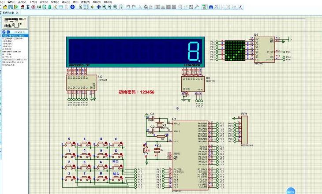Open project with folder toolbar icon
Viewport: 322px width, 194px height.
point(5,7)
